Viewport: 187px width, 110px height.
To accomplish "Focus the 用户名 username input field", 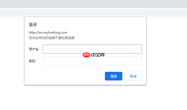I will tap(92, 49).
